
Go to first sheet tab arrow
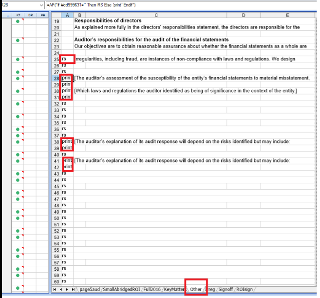pyautogui.click(x=55, y=289)
